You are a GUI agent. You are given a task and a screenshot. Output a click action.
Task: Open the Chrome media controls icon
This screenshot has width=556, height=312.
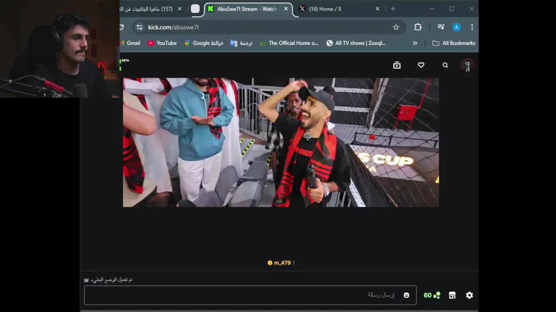[x=441, y=27]
